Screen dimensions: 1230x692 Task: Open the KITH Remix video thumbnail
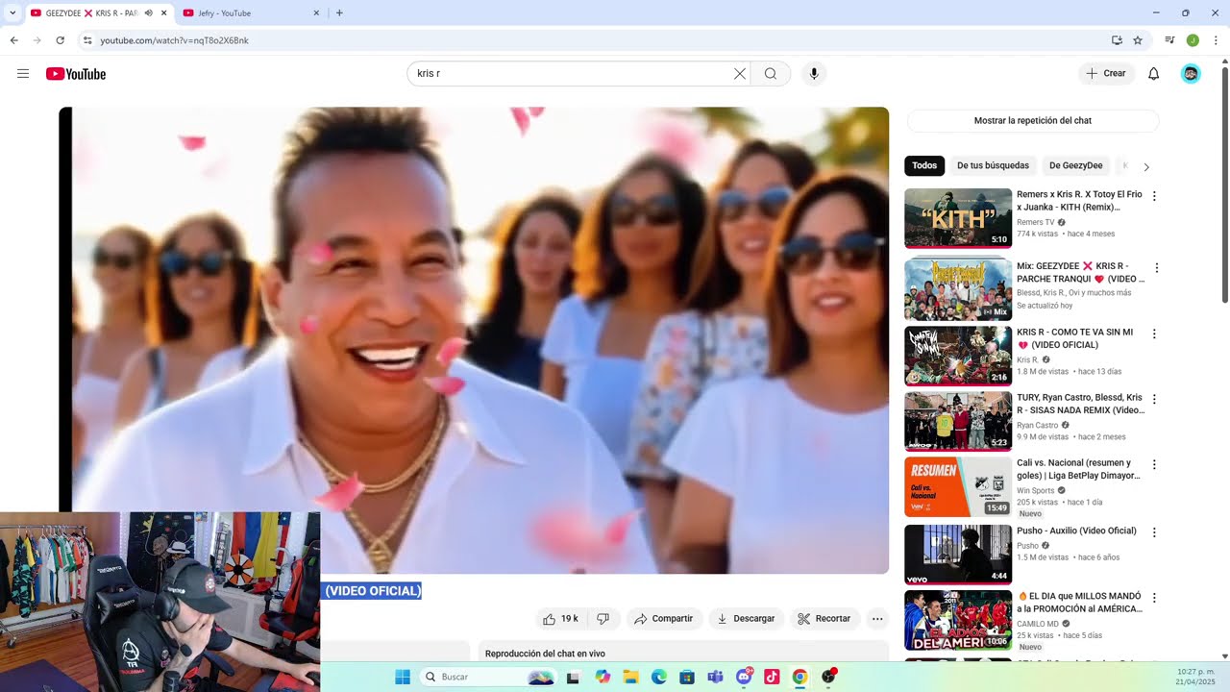click(958, 218)
